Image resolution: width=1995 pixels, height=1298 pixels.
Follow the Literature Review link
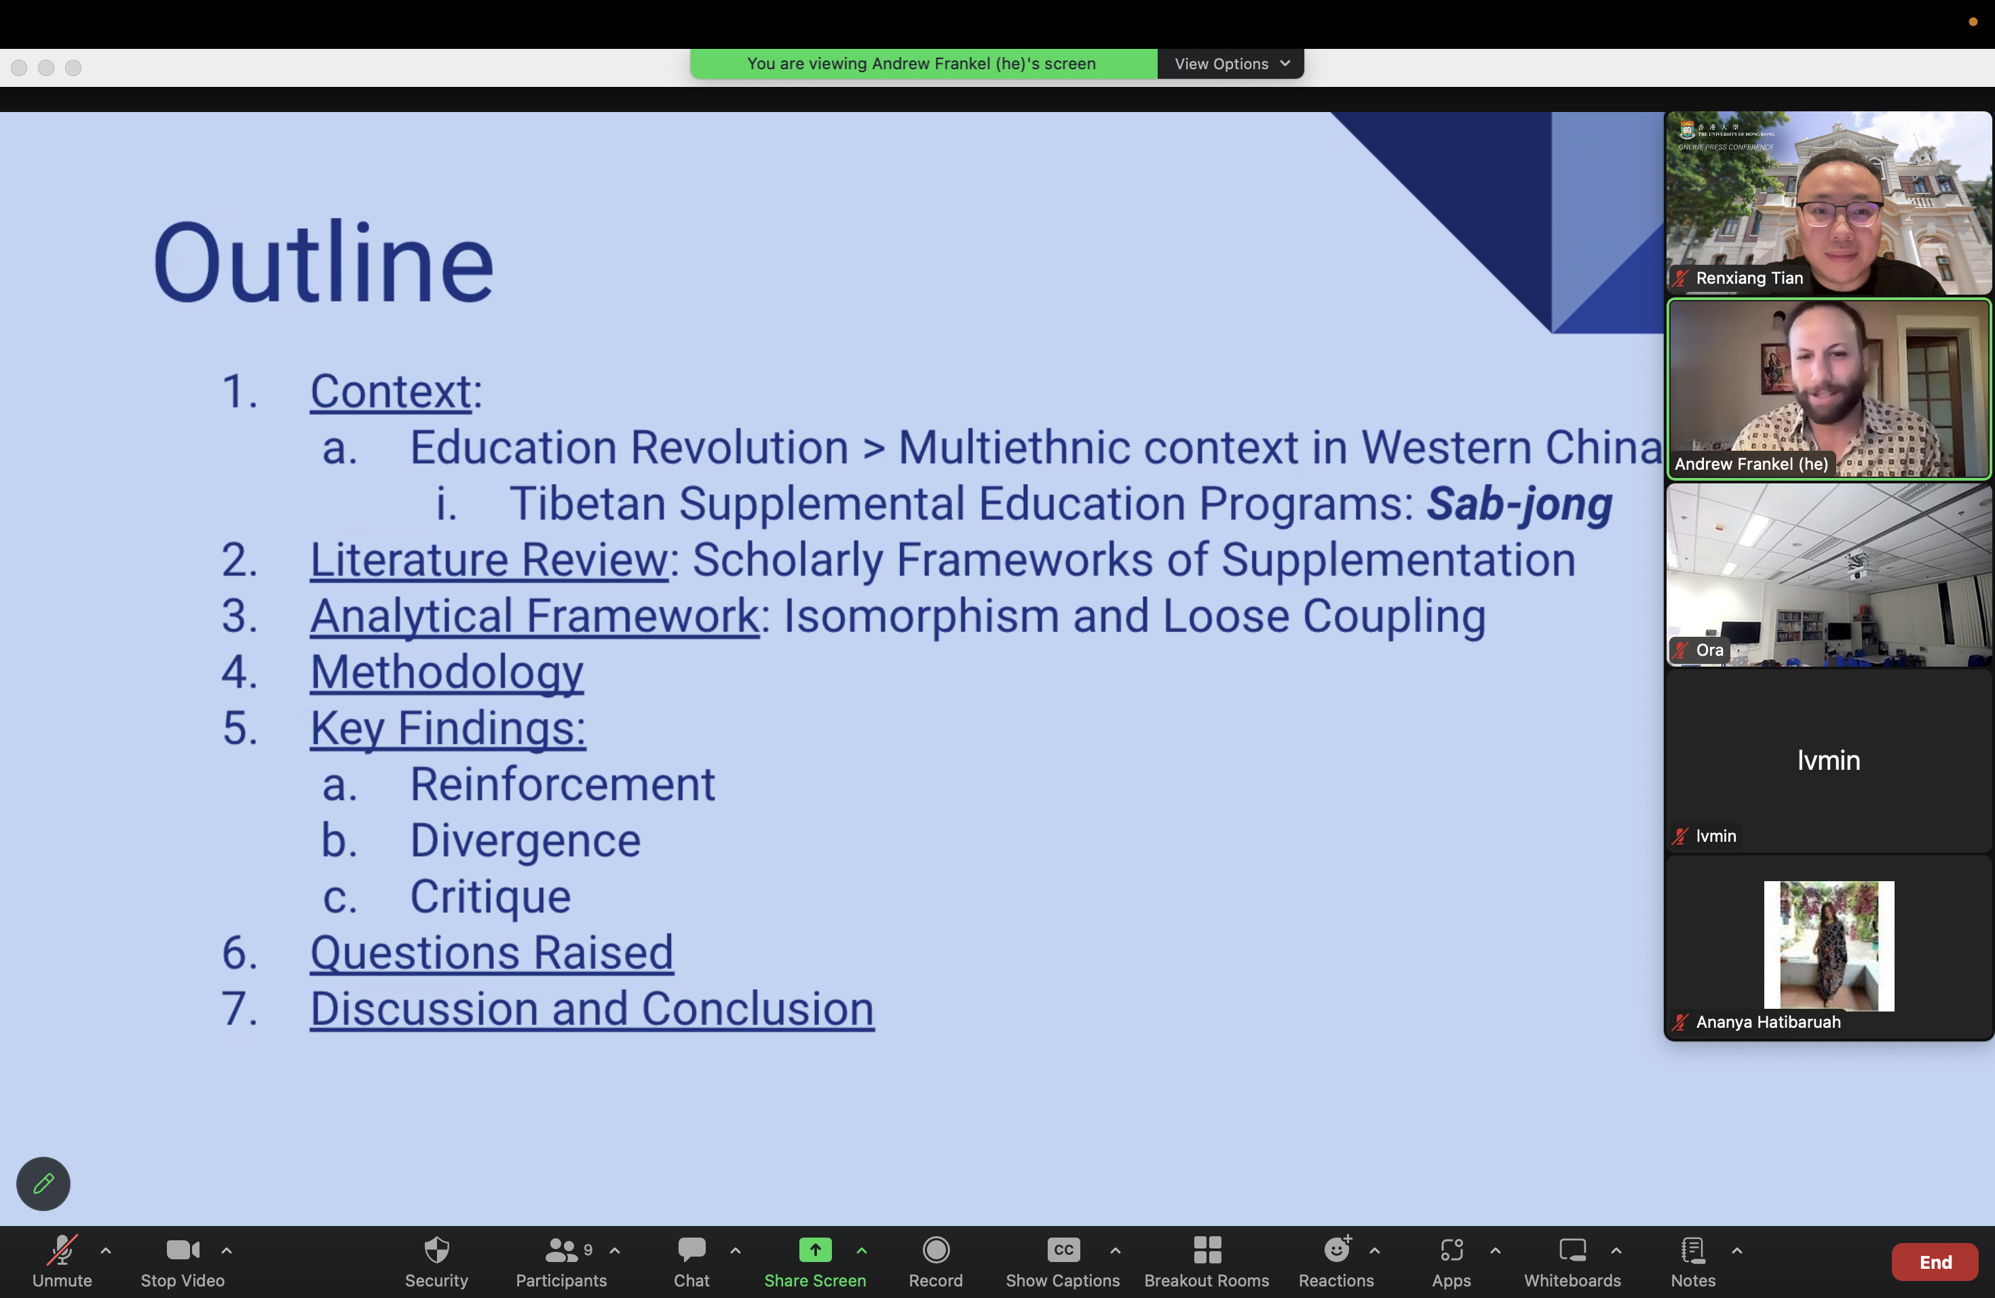click(x=489, y=560)
